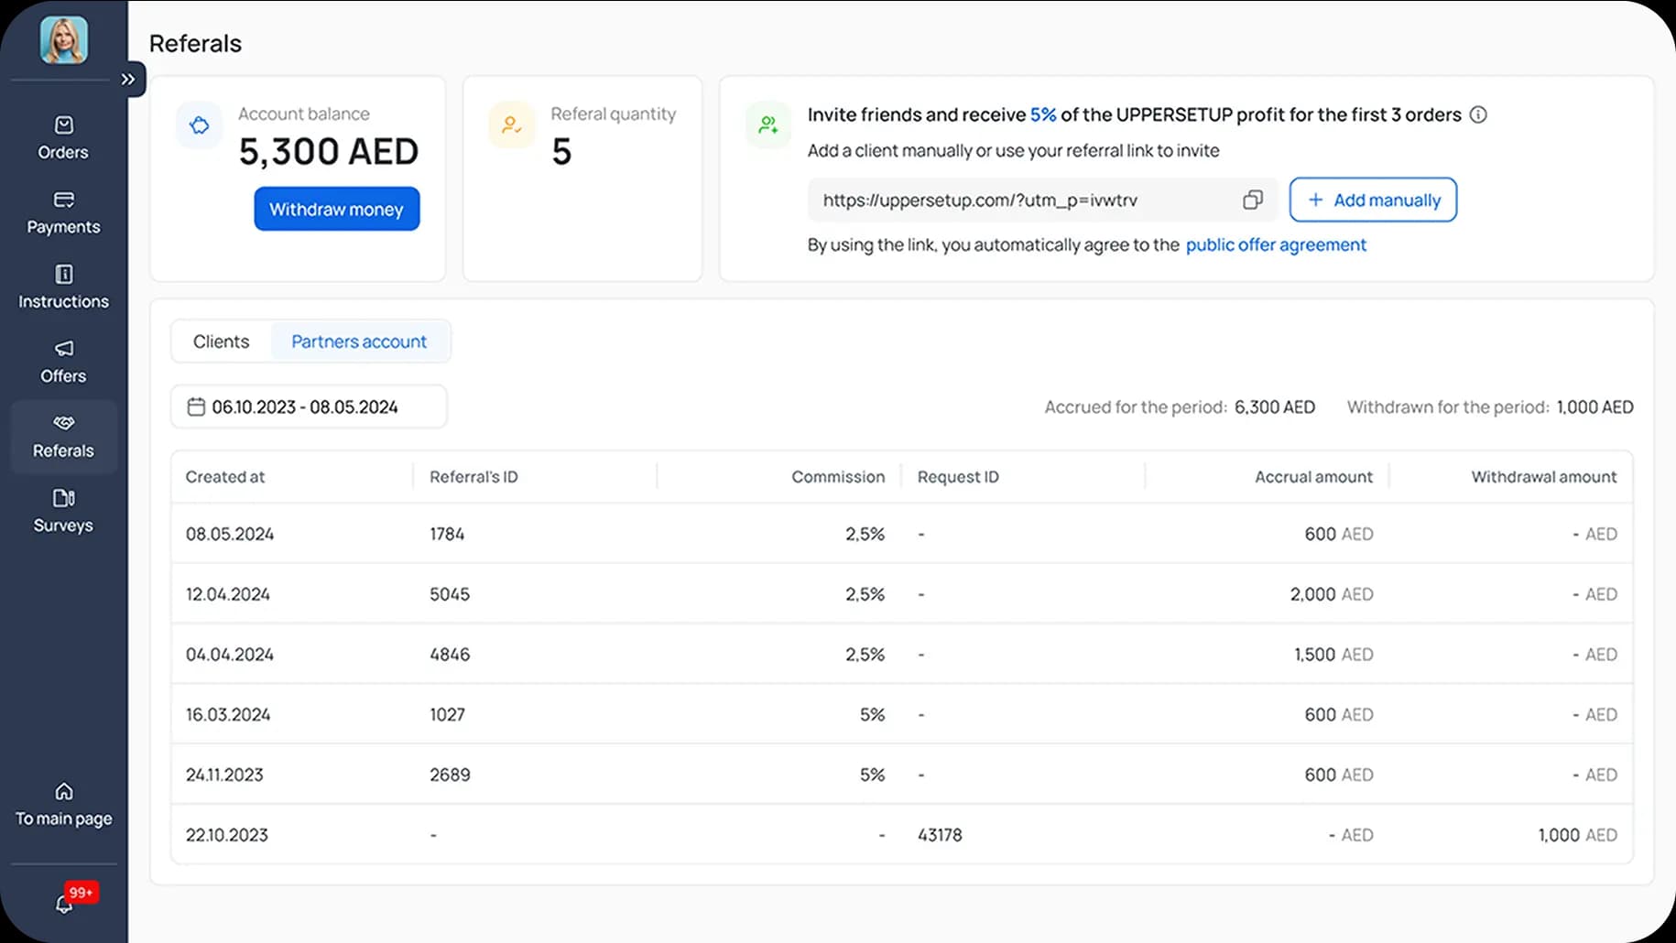Viewport: 1676px width, 943px height.
Task: Open Surveys in the sidebar
Action: 63,511
